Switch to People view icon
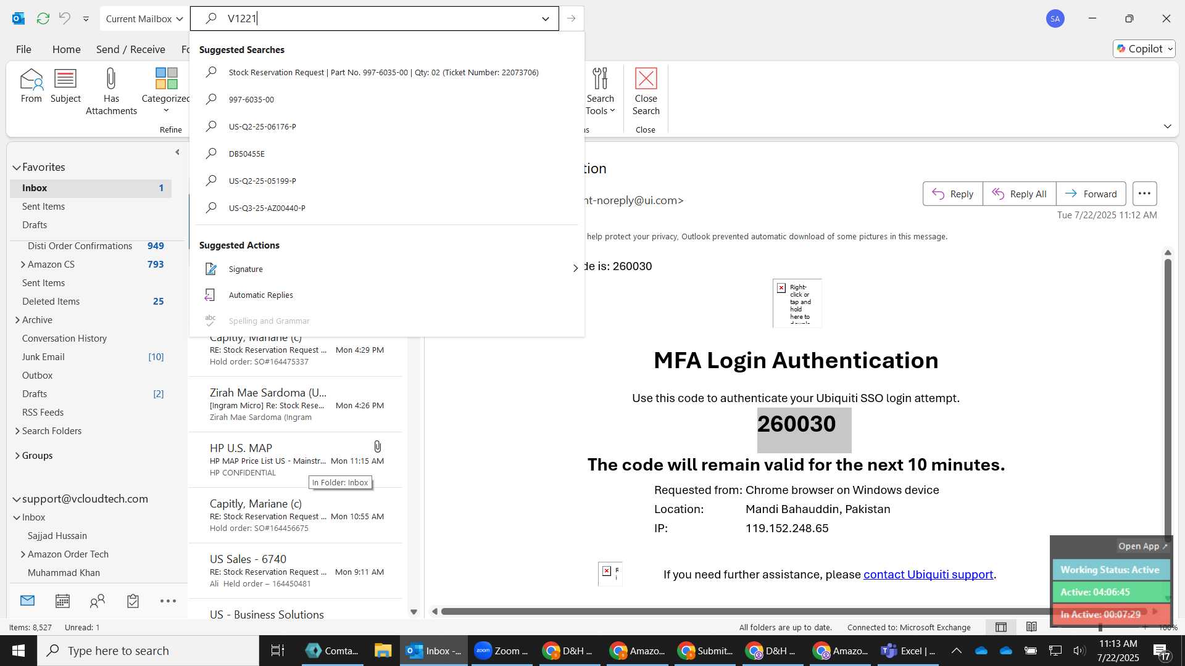This screenshot has height=666, width=1185. 98,601
